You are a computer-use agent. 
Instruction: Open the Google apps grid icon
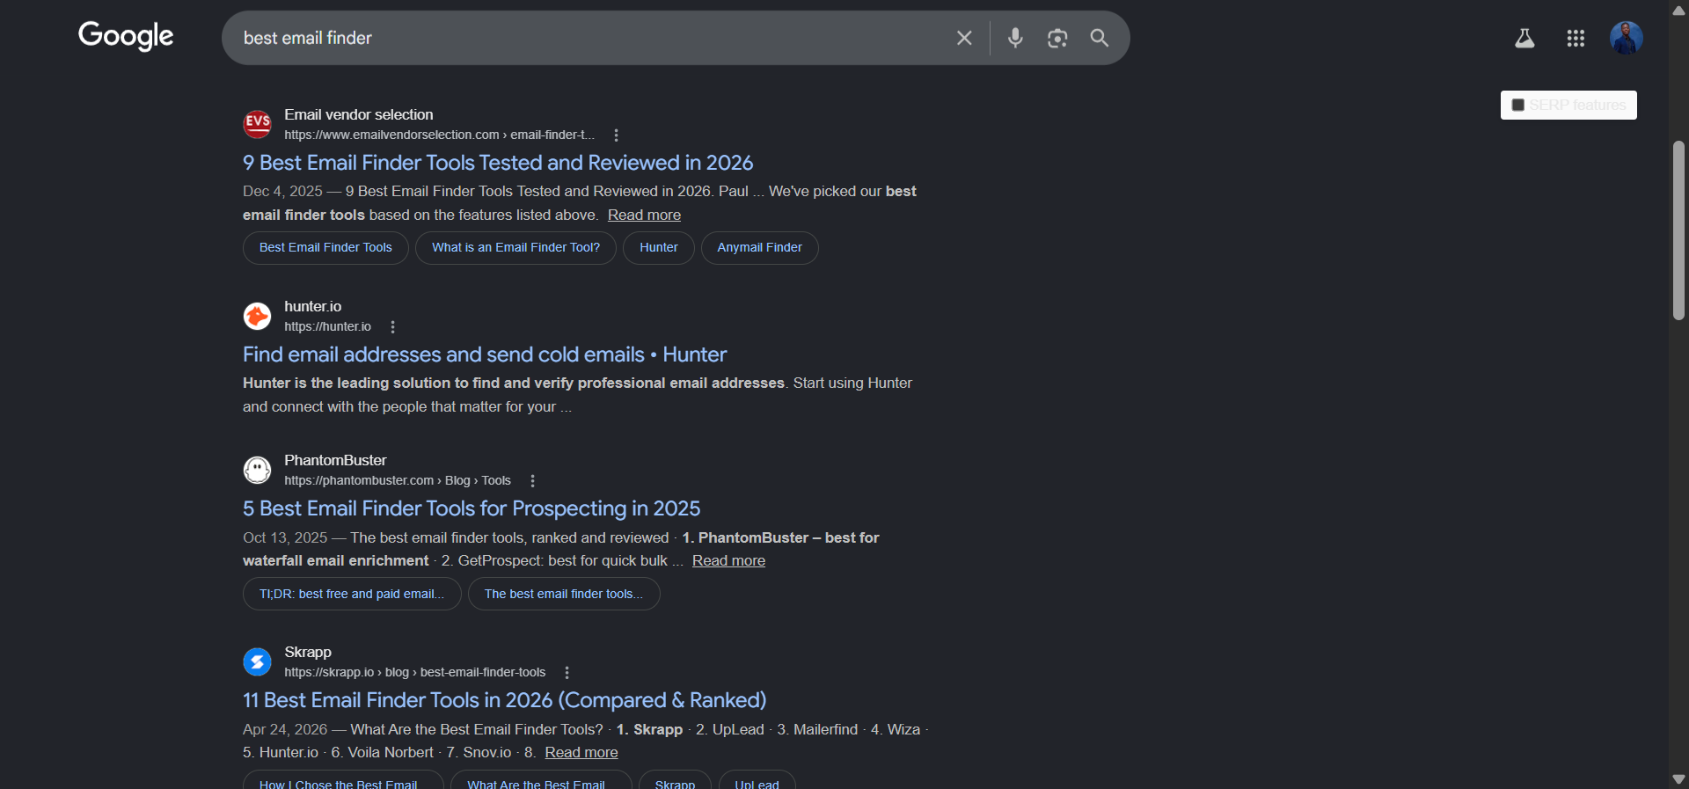1576,38
